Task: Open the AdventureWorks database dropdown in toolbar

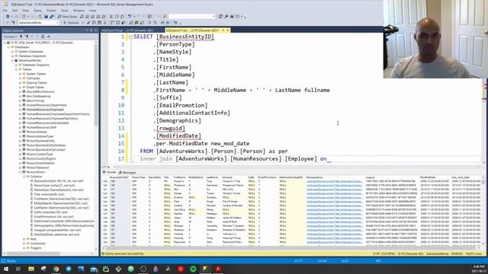Action: (x=58, y=23)
